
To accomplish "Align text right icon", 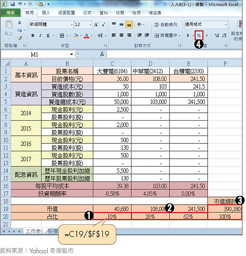I will (129, 35).
